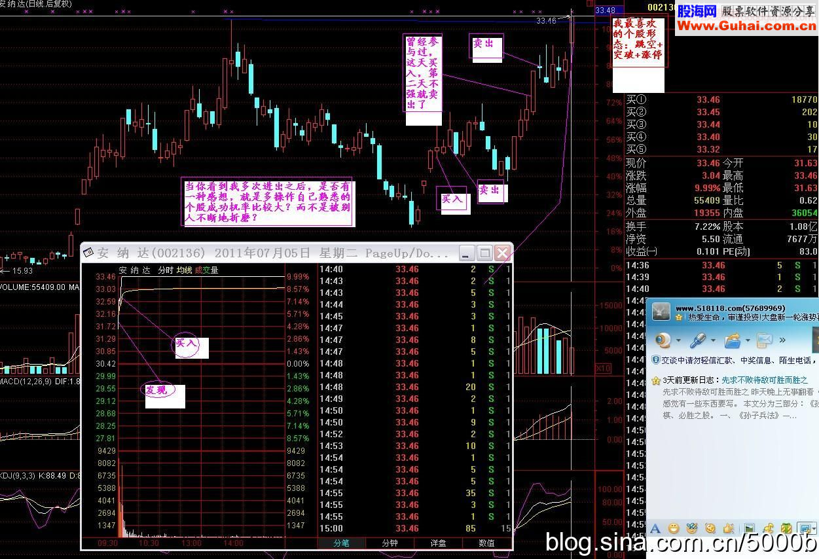Select the 15:00 trade row with volume 85
This screenshot has height=559, width=819.
pos(414,528)
